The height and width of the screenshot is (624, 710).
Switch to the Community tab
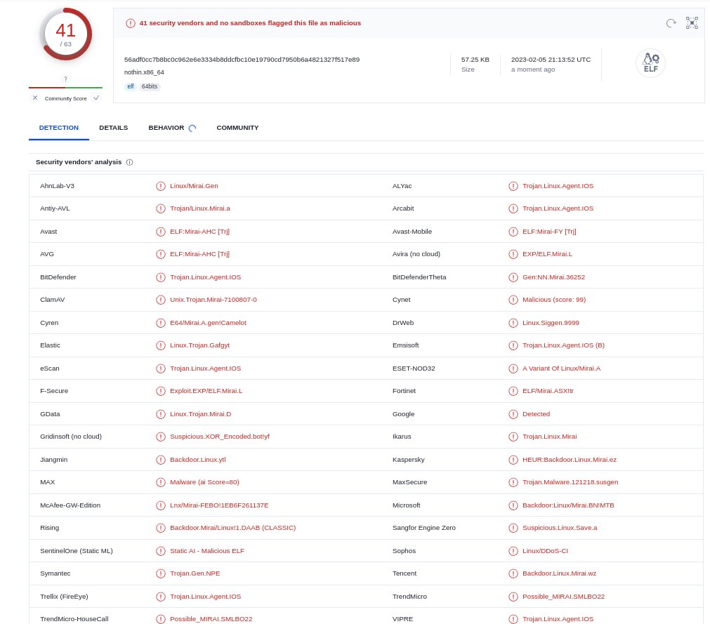coord(238,128)
